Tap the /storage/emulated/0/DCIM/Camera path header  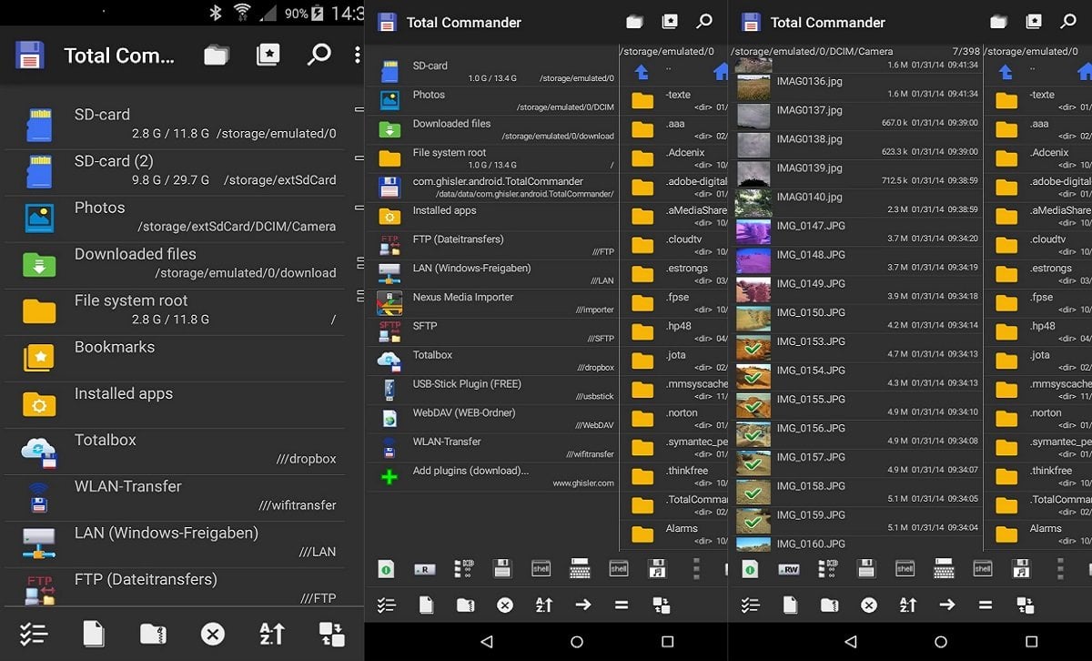(x=812, y=52)
